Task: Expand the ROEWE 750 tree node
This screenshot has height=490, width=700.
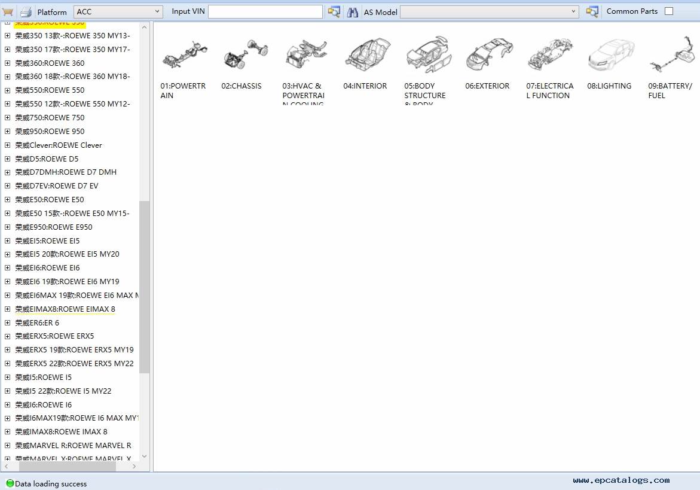Action: 7,118
